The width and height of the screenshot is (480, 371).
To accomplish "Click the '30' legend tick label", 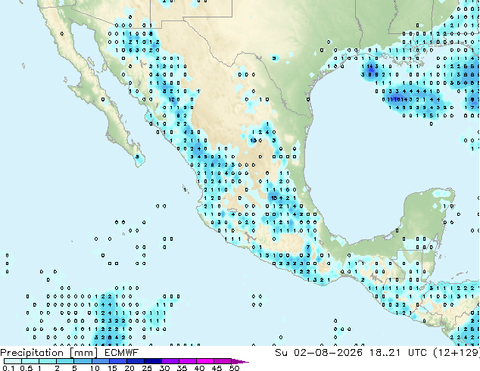I will pyautogui.click(x=164, y=368).
